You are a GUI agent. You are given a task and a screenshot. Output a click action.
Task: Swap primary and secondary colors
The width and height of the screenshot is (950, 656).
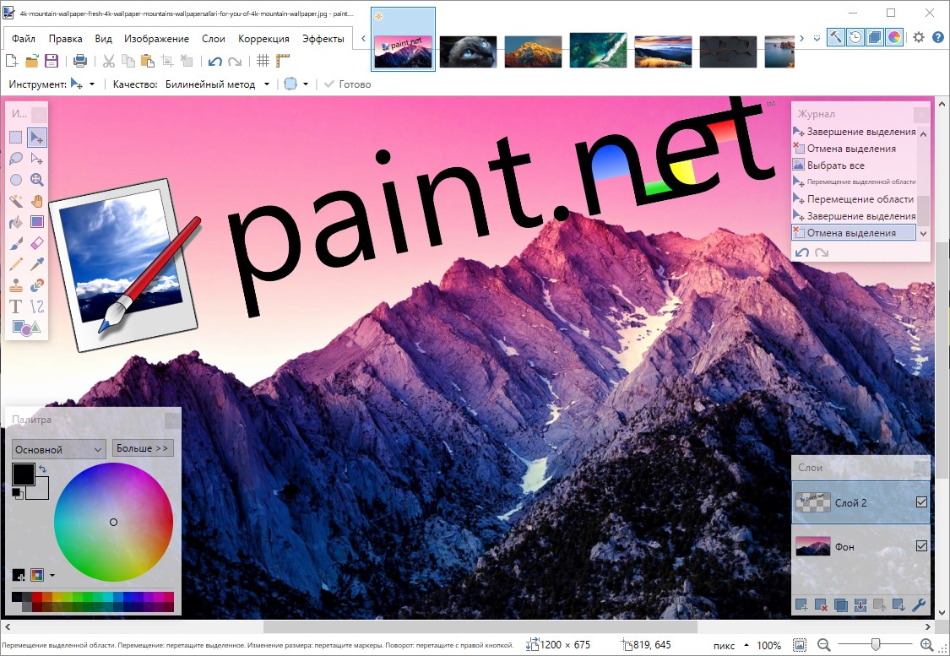point(42,469)
